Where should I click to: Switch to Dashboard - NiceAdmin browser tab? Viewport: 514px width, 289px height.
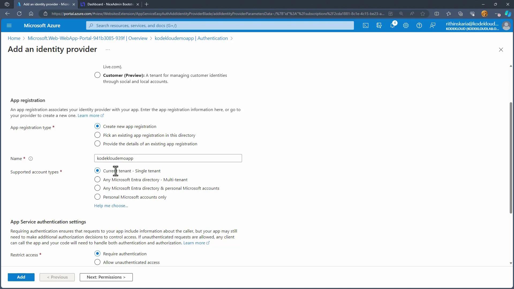pos(110,4)
